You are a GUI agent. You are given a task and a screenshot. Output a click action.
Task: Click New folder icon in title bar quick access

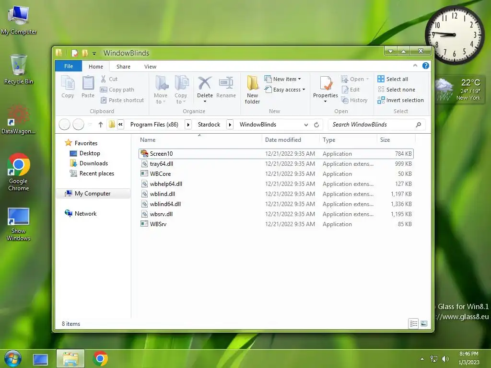tap(85, 53)
